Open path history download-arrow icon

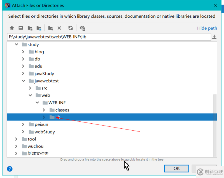pyautogui.click(x=214, y=37)
